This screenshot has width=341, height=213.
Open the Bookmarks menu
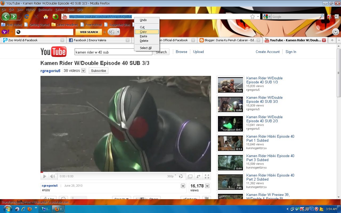(45, 9)
